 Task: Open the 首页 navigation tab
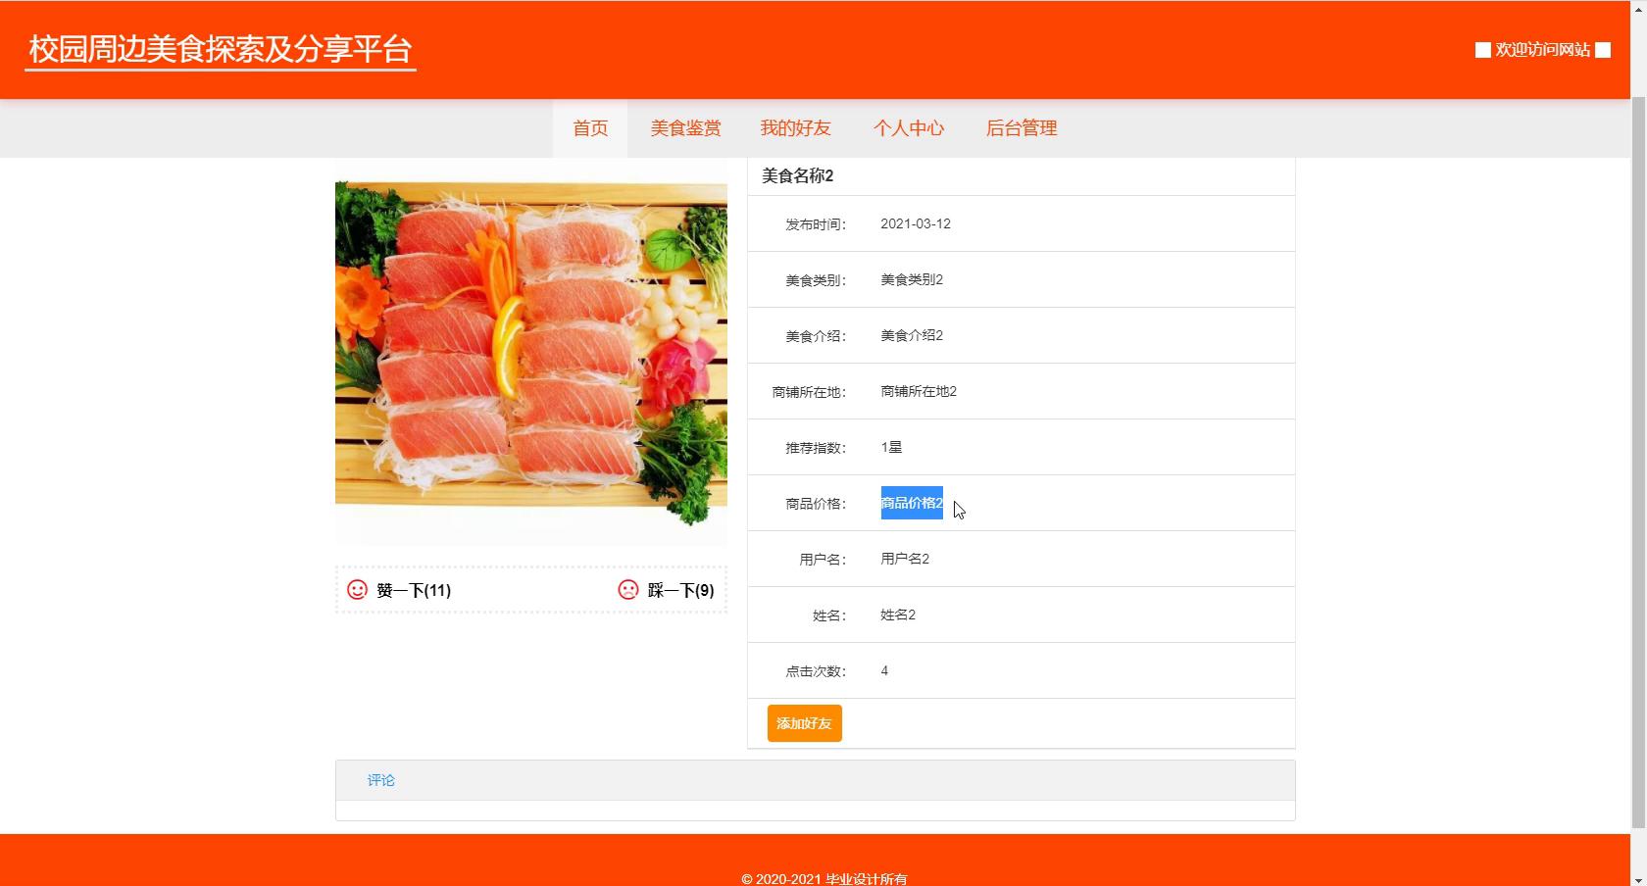click(590, 128)
